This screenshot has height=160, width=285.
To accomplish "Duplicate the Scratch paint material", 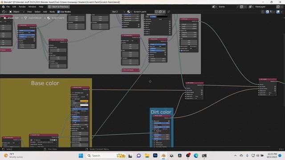I will (x=160, y=12).
